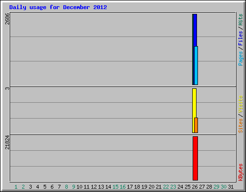Screen dimensions: 246x192
Task: Click day 28 on the x-axis
Action: (x=209, y=187)
